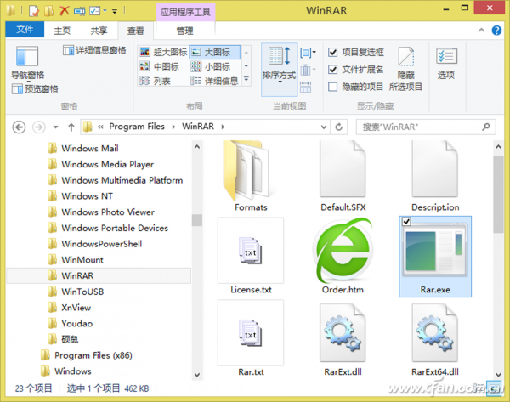Viewport: 510px width, 402px height.
Task: Go up one folder level
Action: [x=71, y=127]
